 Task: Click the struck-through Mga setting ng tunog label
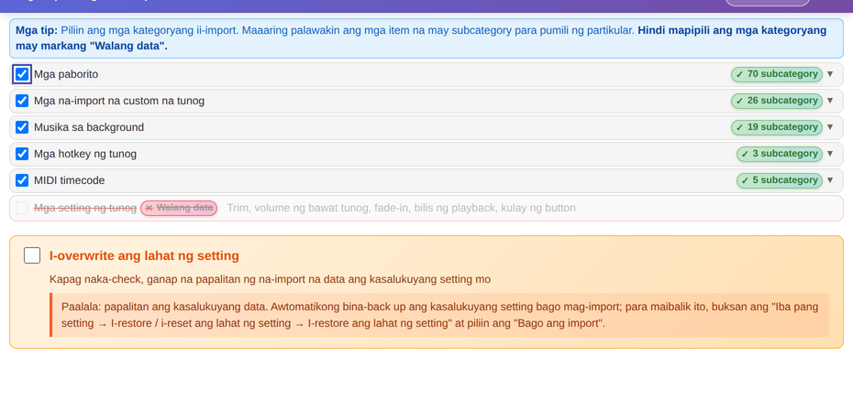85,208
